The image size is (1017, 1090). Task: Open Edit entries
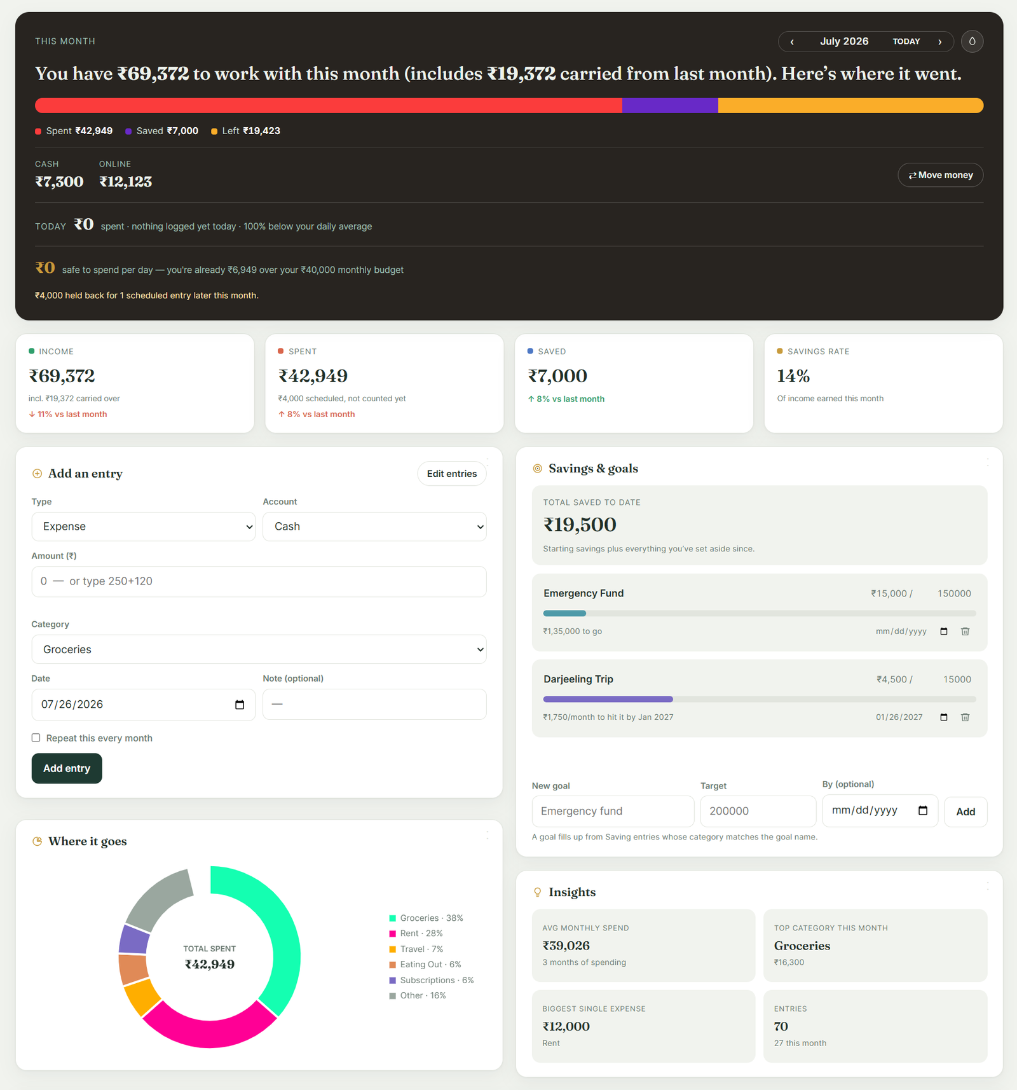(452, 474)
